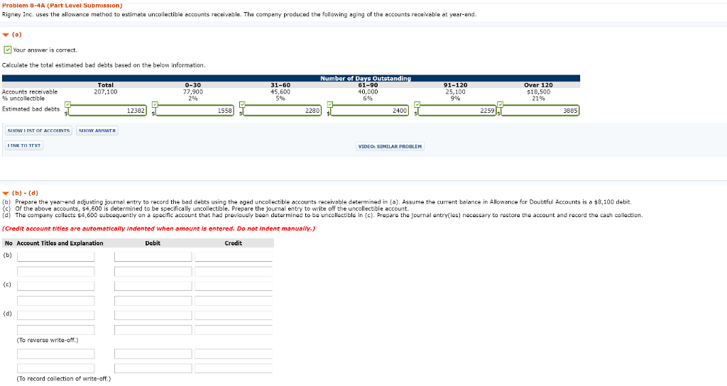Viewport: 727px width, 386px height.
Task: Click the 'Problem 8-4A (Part Level Submission)' title
Action: point(62,6)
